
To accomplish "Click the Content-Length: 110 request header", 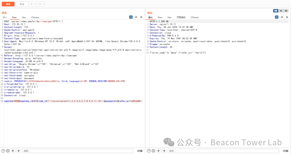I will (x=16, y=27).
